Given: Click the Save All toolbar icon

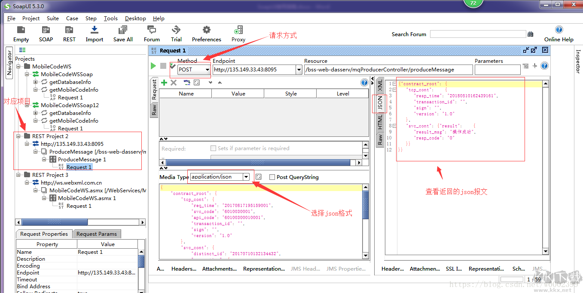Looking at the screenshot, I should [123, 34].
